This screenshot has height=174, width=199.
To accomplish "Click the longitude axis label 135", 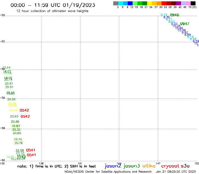I will pyautogui.click(x=2, y=164).
